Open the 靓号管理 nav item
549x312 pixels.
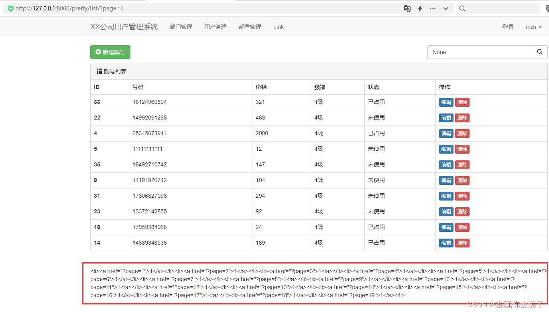(250, 27)
